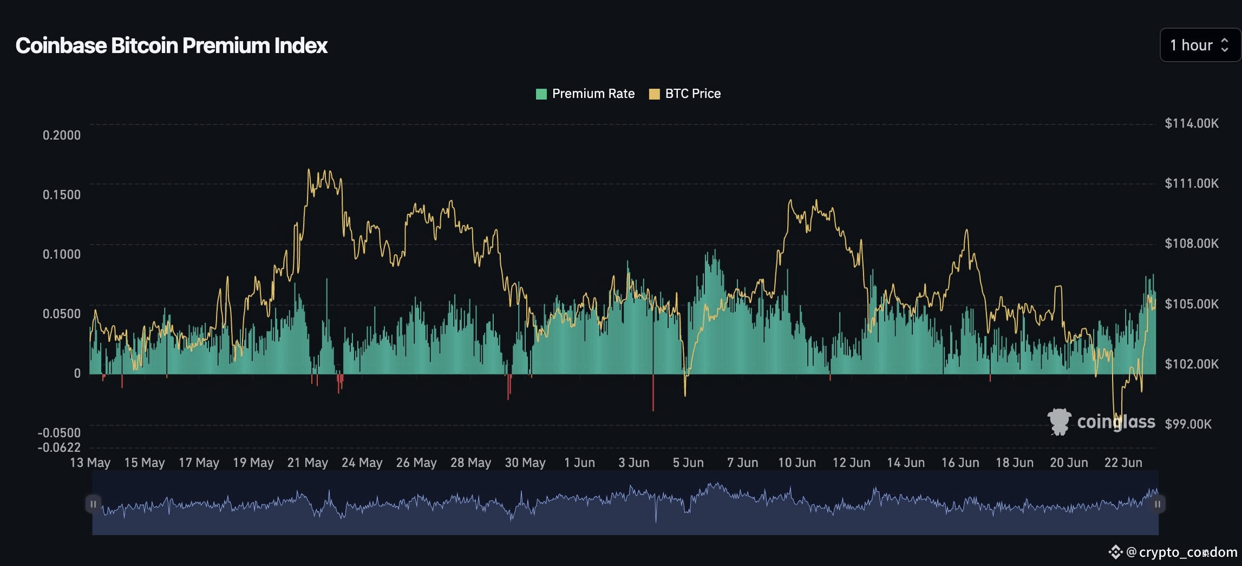Click the 21 May date label
1242x566 pixels.
tap(308, 463)
